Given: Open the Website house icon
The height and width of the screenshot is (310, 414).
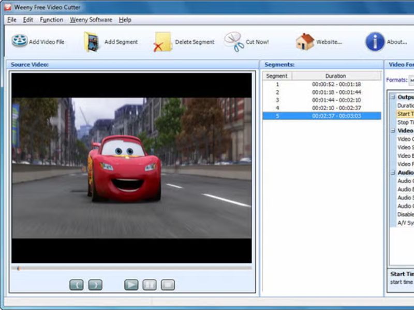Looking at the screenshot, I should click(x=305, y=42).
